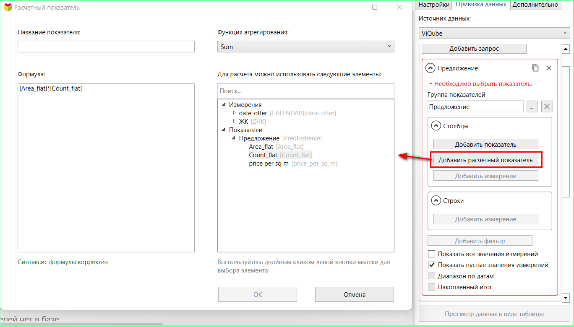The width and height of the screenshot is (574, 327).
Task: Click the application logo in the dialog title bar
Action: coord(8,7)
